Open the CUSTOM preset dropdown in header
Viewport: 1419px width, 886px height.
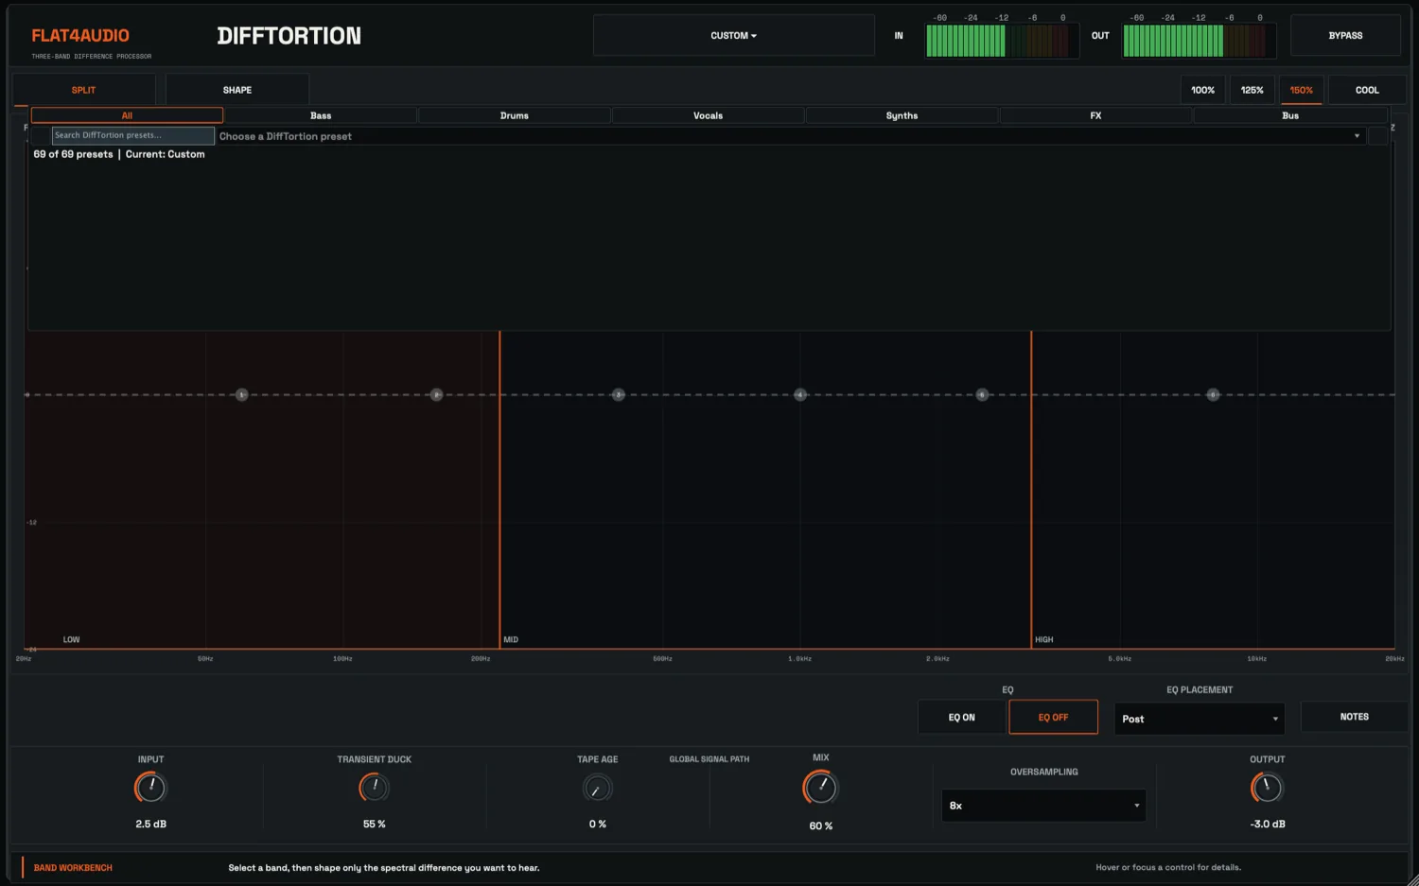tap(733, 35)
